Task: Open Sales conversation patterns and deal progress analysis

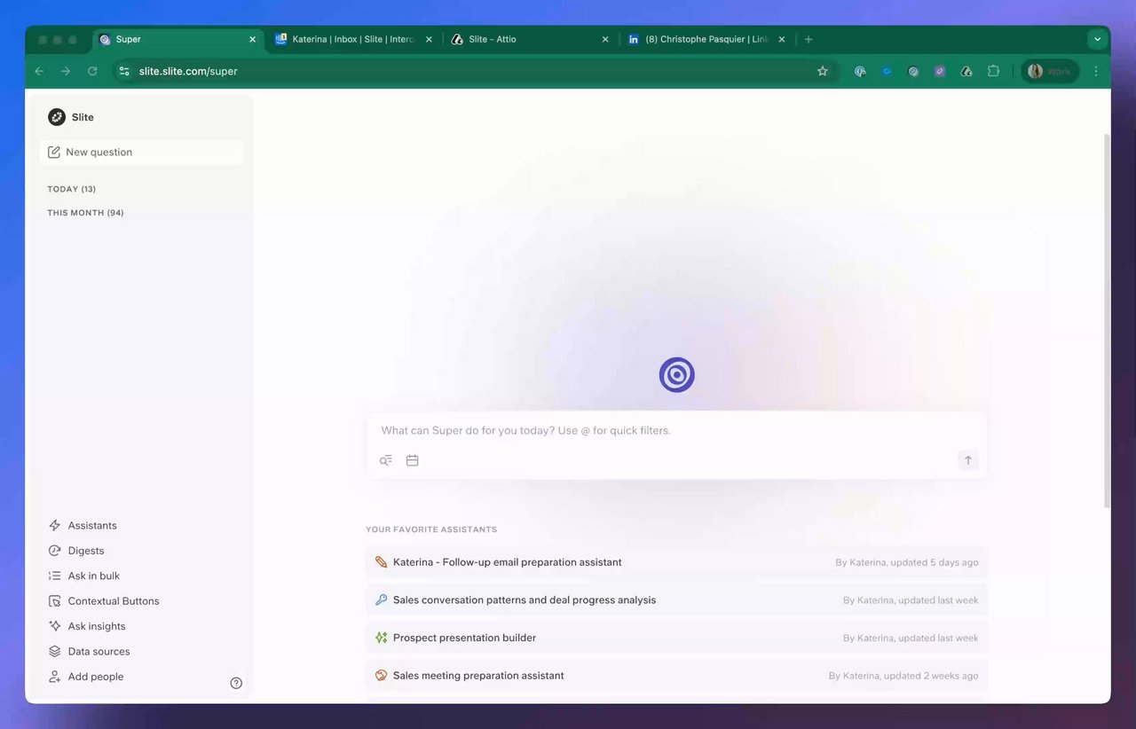Action: pyautogui.click(x=676, y=600)
